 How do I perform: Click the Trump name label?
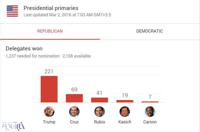click(49, 122)
